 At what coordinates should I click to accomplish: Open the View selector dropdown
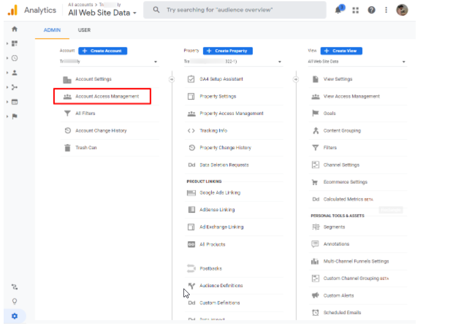point(357,62)
